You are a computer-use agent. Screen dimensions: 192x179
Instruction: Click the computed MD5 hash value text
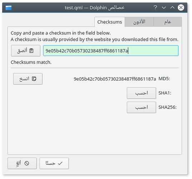(115, 79)
